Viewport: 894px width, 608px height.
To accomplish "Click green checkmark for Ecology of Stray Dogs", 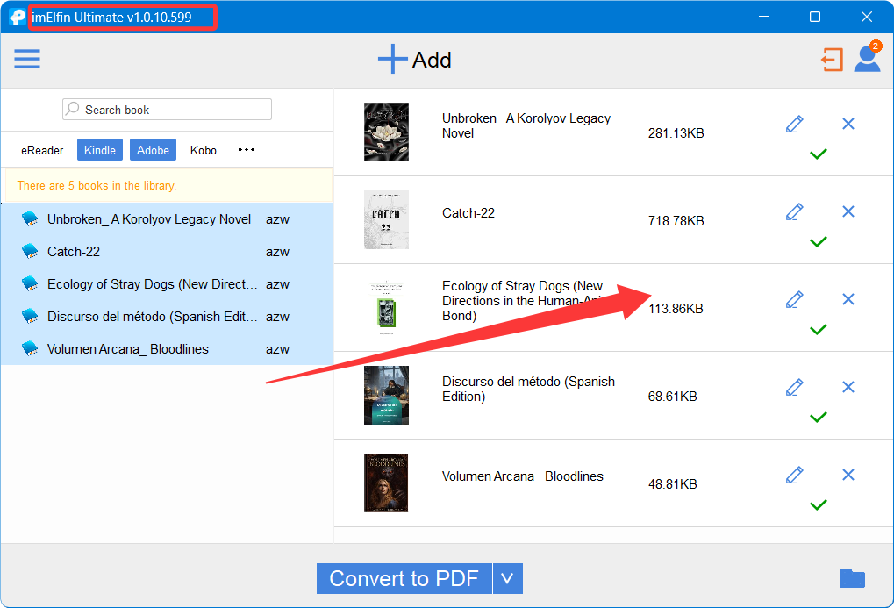I will (x=819, y=330).
